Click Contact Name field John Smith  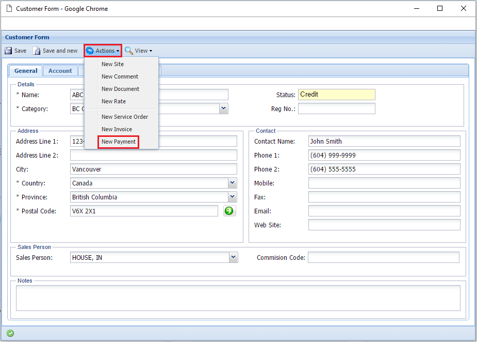(384, 141)
